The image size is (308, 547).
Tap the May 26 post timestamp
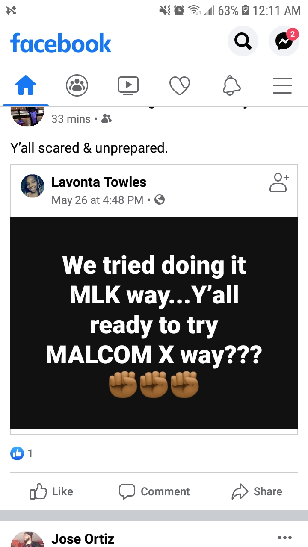point(97,200)
